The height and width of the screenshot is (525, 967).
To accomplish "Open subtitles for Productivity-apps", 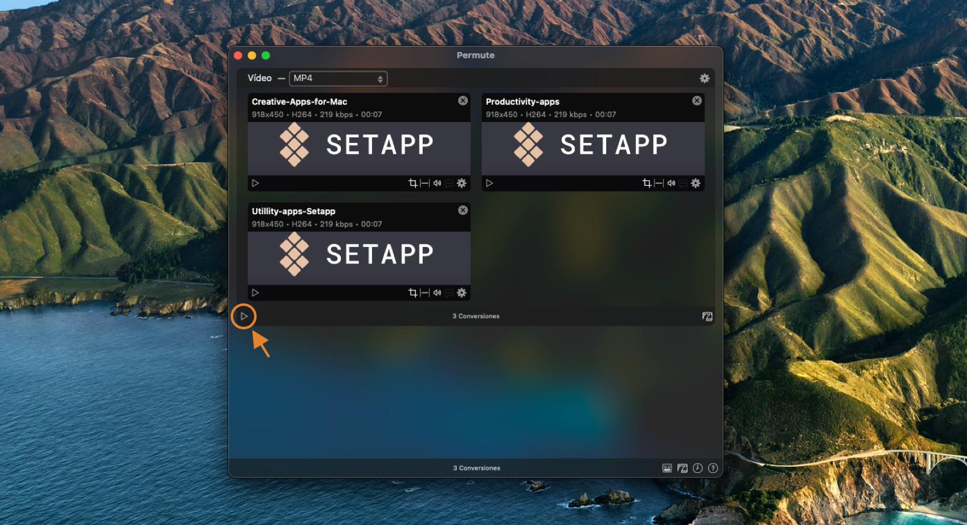I will point(683,184).
